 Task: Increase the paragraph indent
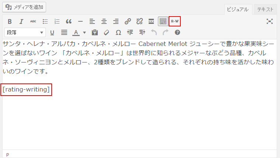[x=142, y=33]
